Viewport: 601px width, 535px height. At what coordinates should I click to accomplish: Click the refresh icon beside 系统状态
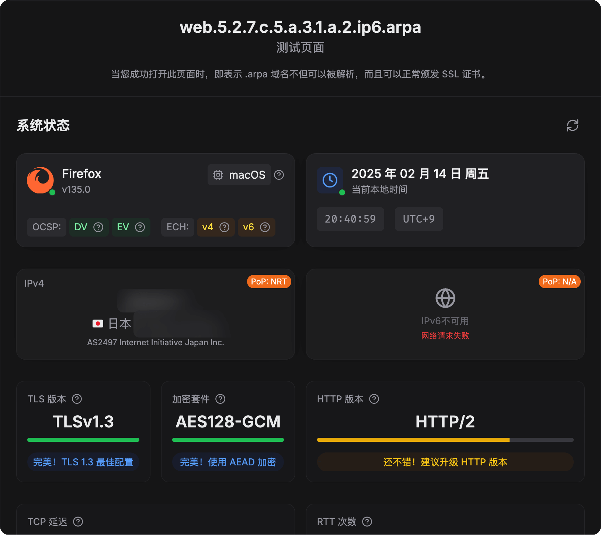tap(572, 125)
